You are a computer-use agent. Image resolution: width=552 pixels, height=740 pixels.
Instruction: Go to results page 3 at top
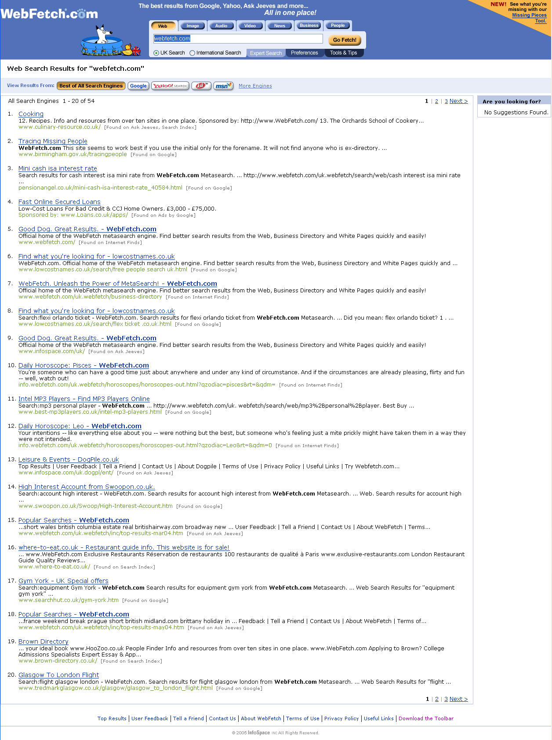pyautogui.click(x=446, y=101)
